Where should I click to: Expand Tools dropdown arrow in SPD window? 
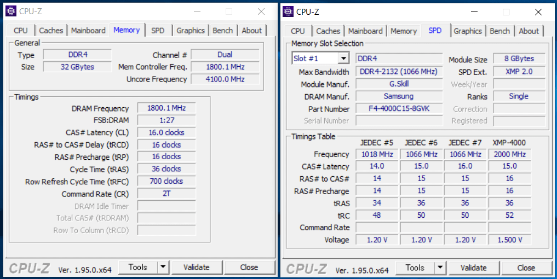tap(440, 268)
